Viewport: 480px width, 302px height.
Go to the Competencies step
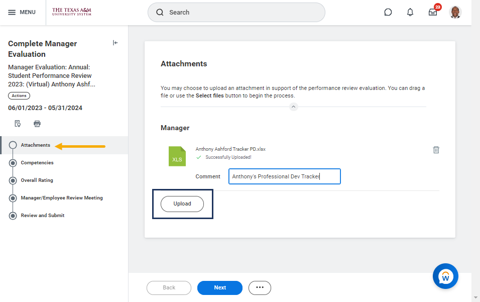pos(37,163)
